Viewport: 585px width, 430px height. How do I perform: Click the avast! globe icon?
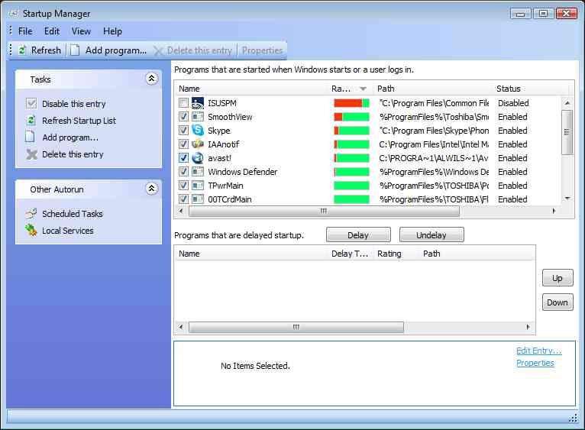click(x=198, y=158)
